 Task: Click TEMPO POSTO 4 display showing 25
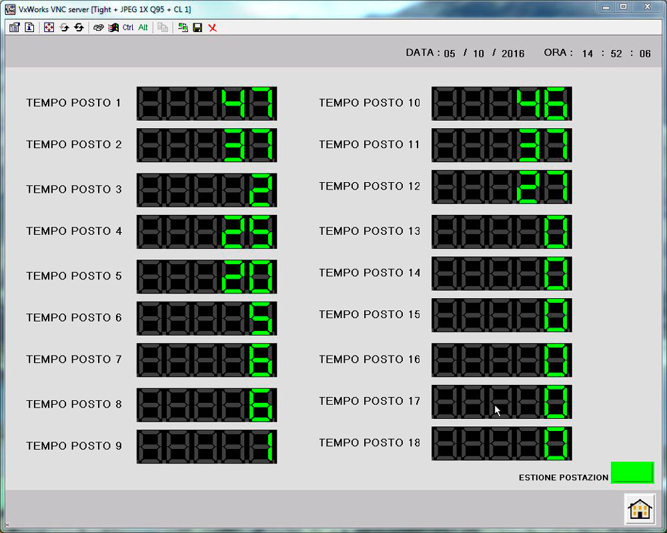tap(207, 231)
